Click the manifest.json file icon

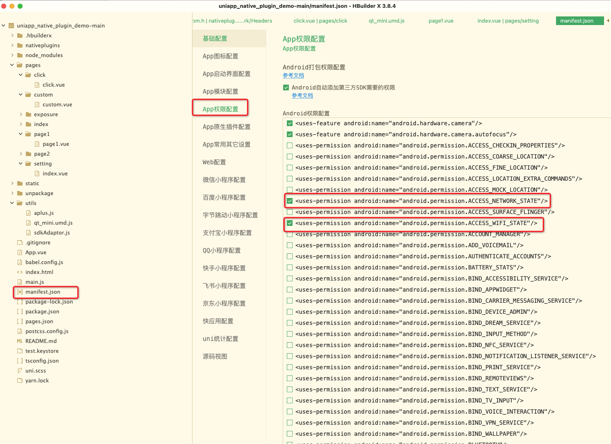click(20, 292)
